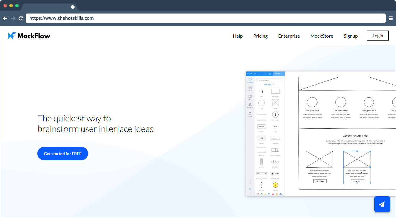Open the Store sidebar icon
Screen dimensions: 396x218
click(x=250, y=114)
